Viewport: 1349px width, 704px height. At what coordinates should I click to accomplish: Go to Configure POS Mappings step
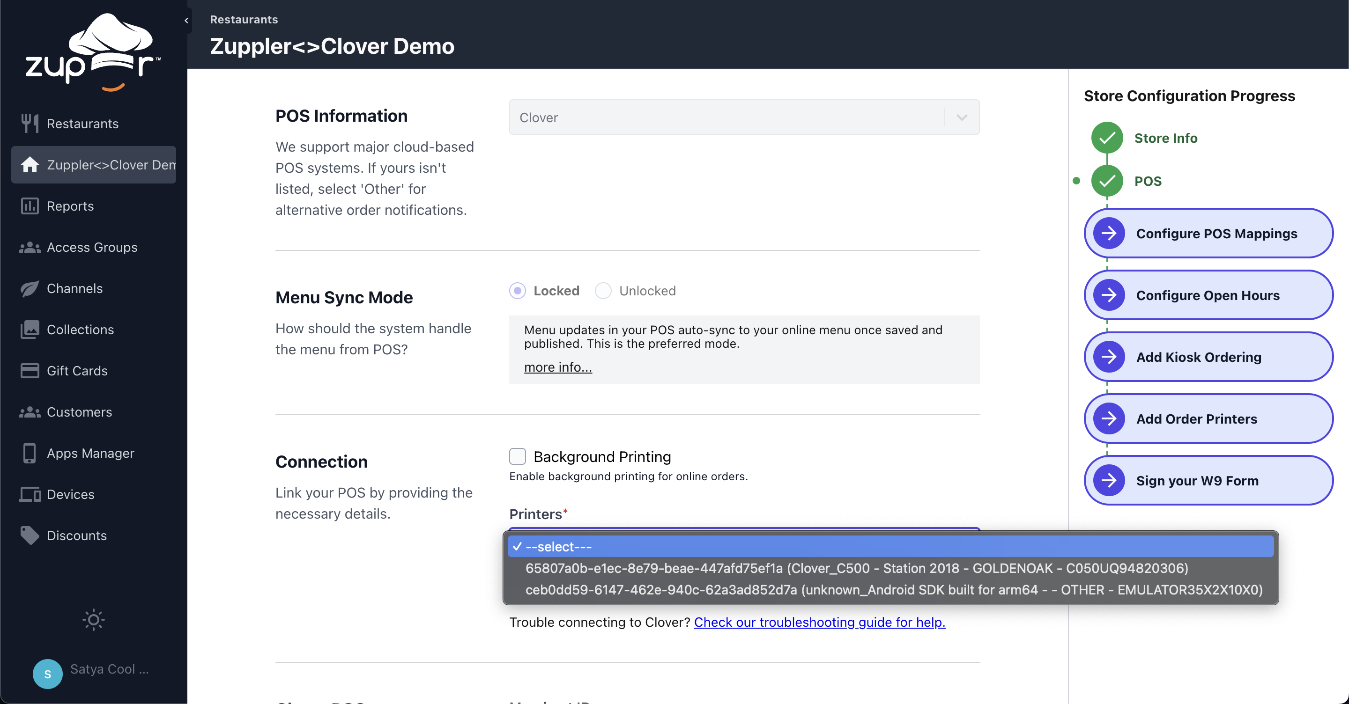click(x=1208, y=234)
